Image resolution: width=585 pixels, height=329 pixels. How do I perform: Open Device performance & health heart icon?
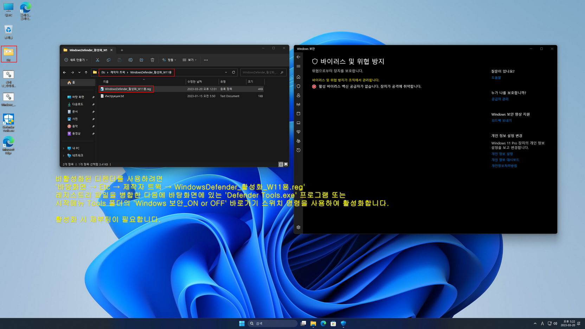point(298,132)
